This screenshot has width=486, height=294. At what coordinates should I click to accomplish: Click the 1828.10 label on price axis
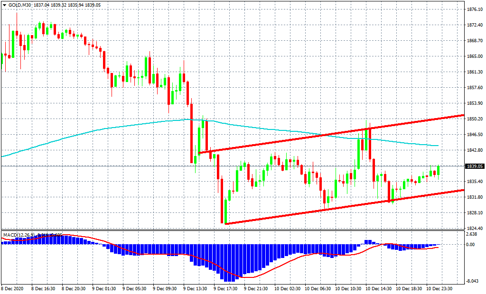[475, 213]
